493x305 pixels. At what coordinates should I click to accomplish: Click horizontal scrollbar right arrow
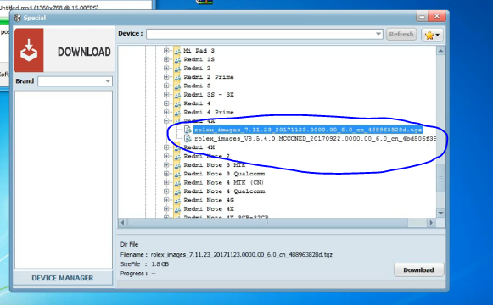[x=431, y=223]
